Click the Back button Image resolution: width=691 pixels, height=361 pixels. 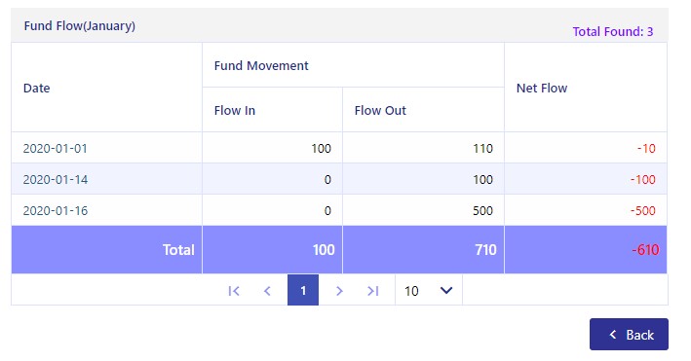629,335
